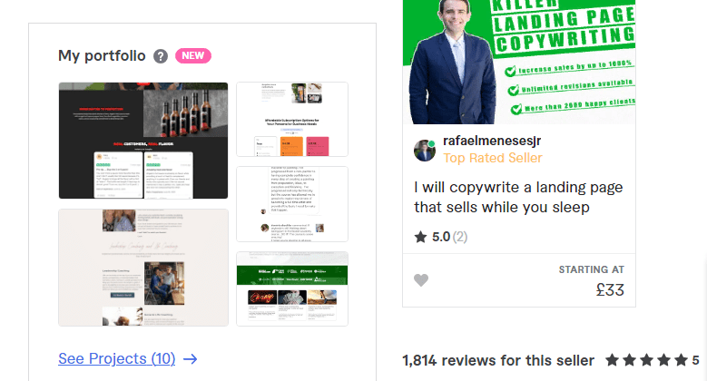Click the Starting At £33 price
Image resolution: width=707 pixels, height=381 pixels.
[x=592, y=281]
